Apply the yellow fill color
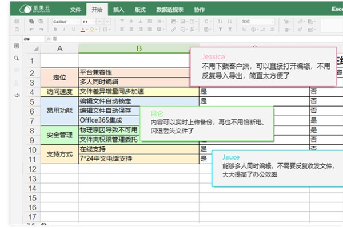Image resolution: width=343 pixels, height=228 pixels. pos(92,30)
